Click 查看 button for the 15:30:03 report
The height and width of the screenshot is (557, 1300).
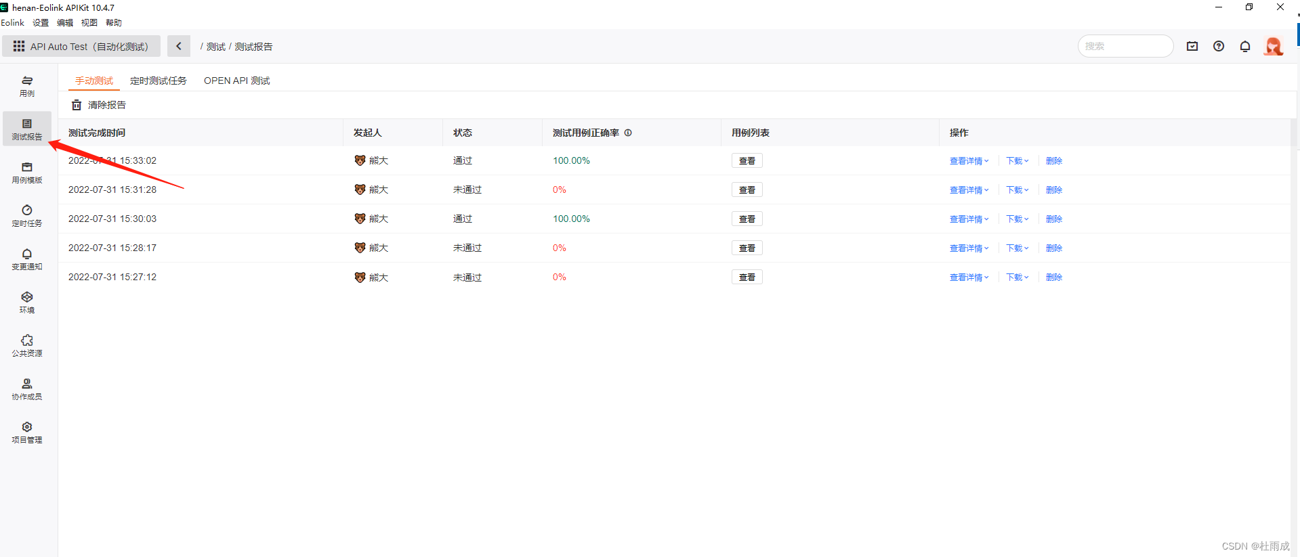pyautogui.click(x=747, y=219)
